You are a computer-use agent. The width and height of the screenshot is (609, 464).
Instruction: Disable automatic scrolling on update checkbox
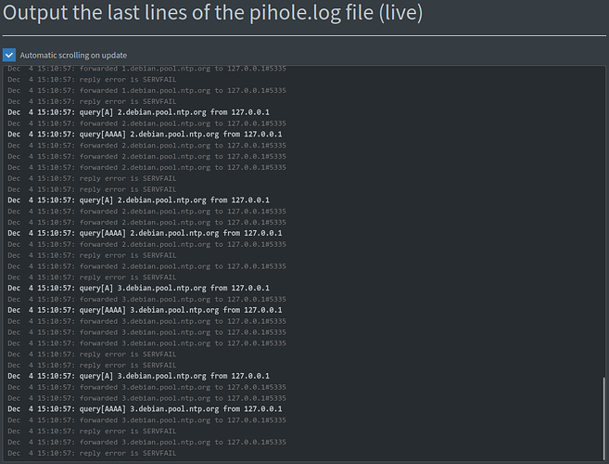[9, 55]
